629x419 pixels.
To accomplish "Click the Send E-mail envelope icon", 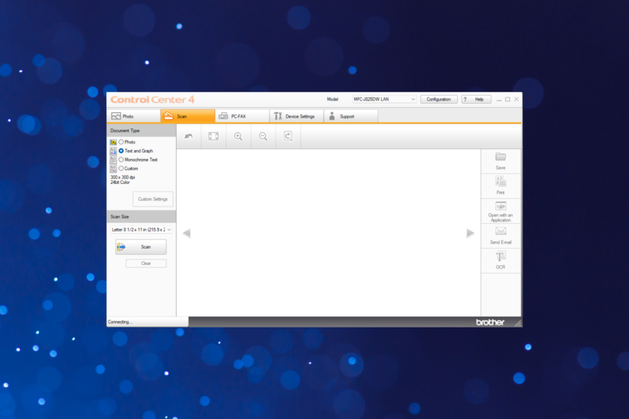I will tap(501, 232).
